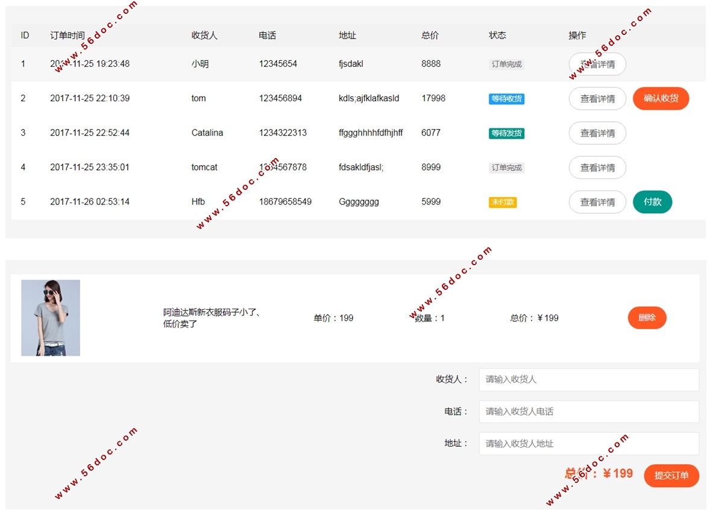Click the product thumbnail image

51,318
